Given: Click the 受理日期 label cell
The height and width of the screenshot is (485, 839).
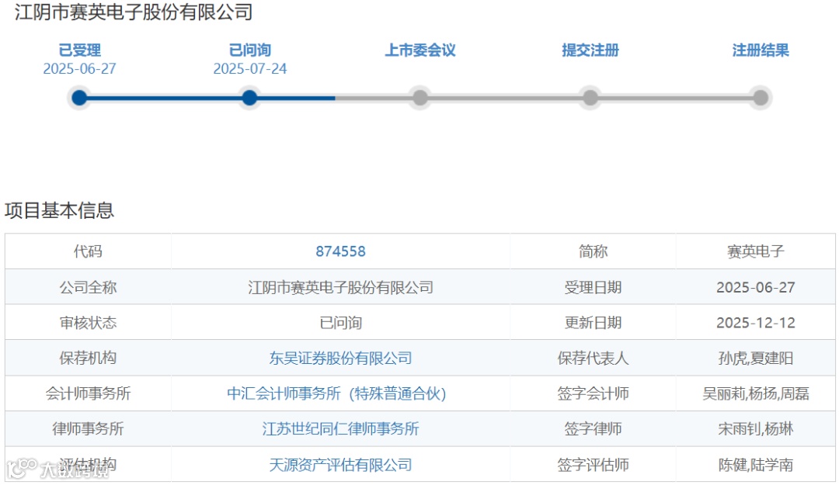Looking at the screenshot, I should 593,287.
